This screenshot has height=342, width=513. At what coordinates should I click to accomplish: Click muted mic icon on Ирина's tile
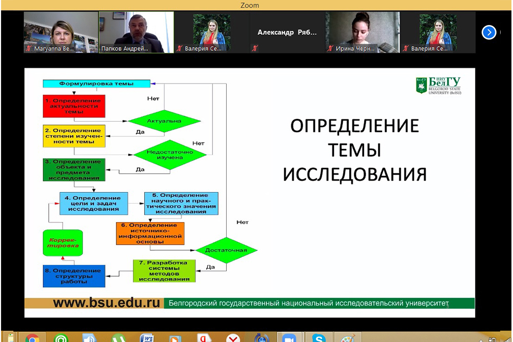(x=331, y=49)
